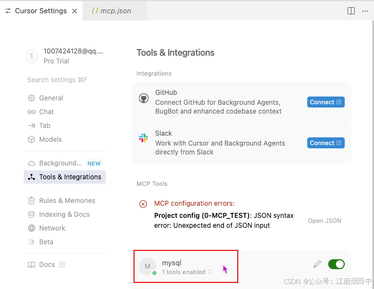Close the Cursor Settings tab

(74, 11)
